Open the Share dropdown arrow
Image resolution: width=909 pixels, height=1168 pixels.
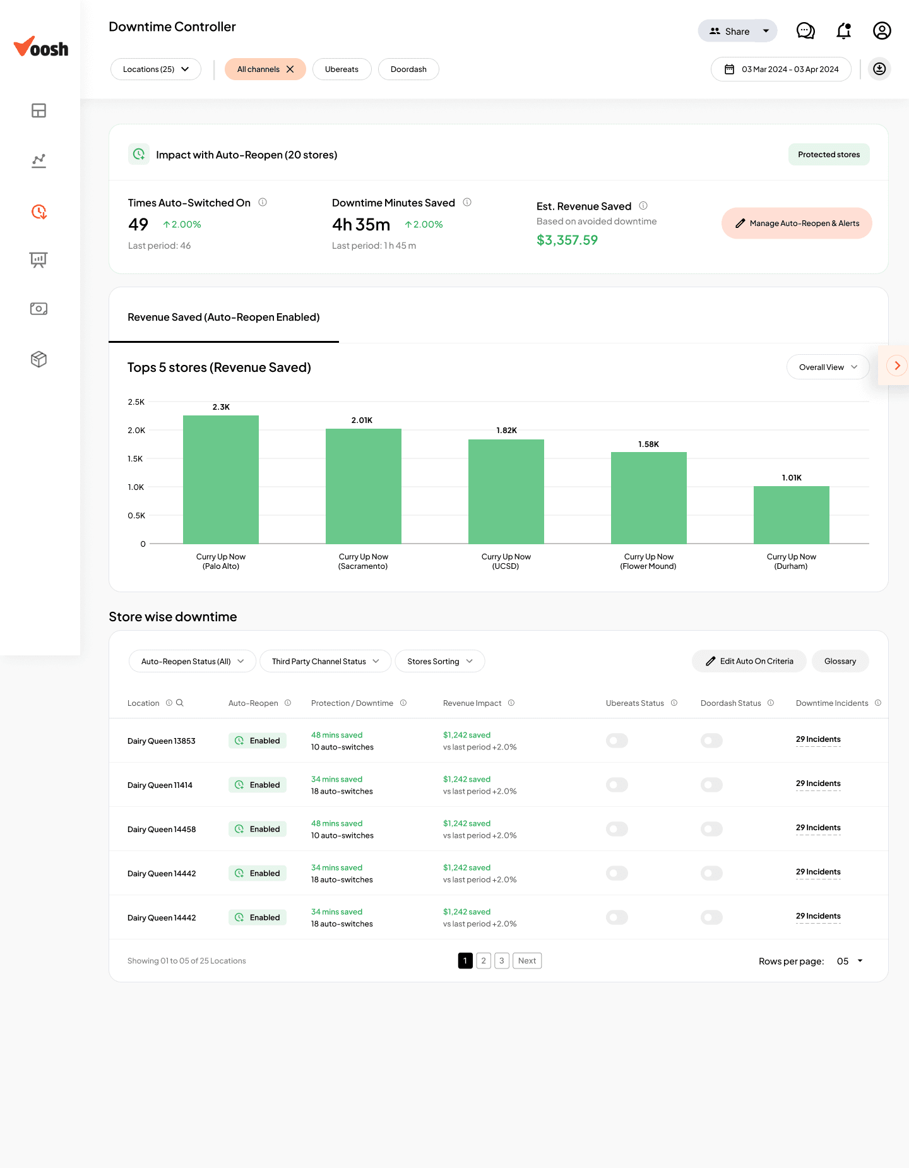tap(766, 31)
